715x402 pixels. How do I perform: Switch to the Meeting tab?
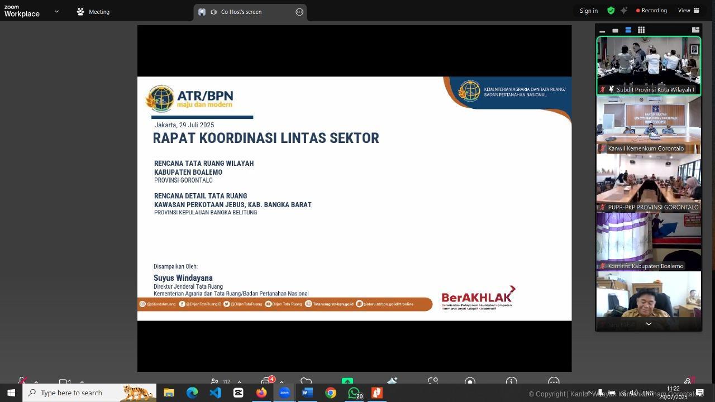93,12
